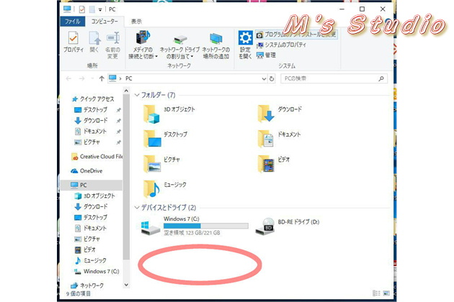454x302 pixels.
Task: Select the コンピューター ribbon tab
Action: click(104, 22)
